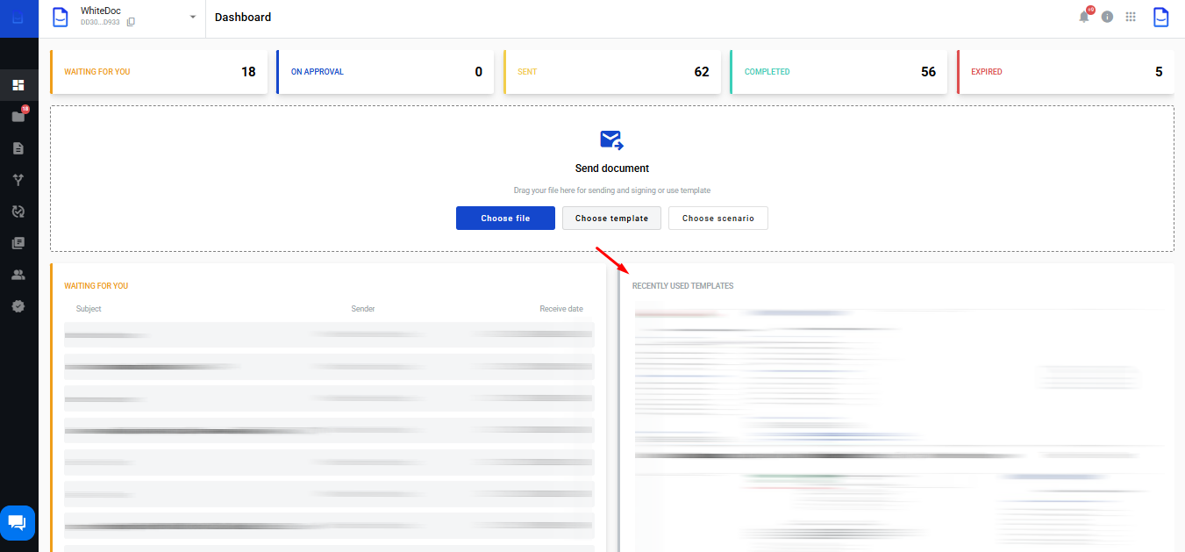Click the Choose file button
This screenshot has height=552, width=1185.
pos(505,219)
